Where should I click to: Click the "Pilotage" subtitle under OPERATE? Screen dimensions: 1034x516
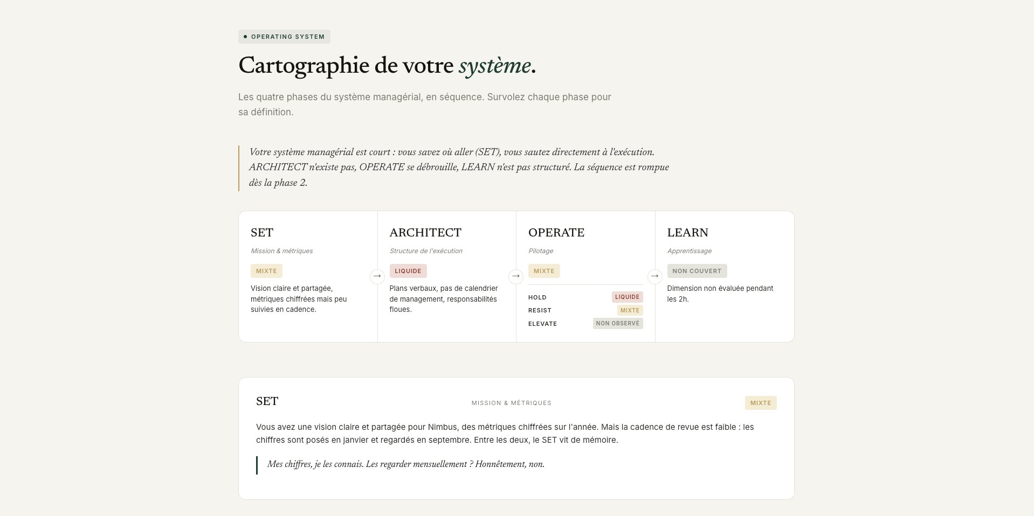click(x=541, y=251)
